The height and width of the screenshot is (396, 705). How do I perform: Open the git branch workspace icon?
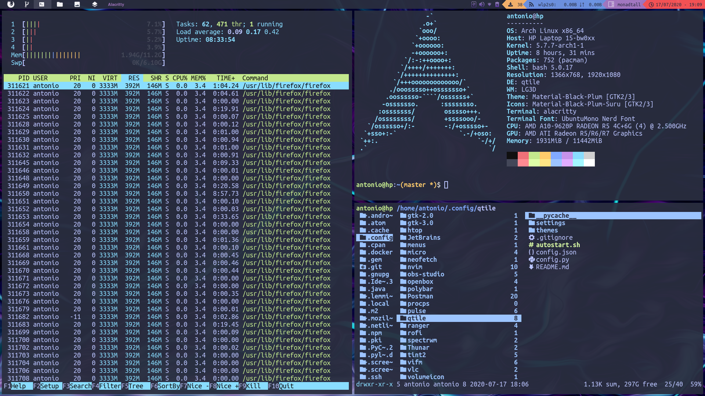pos(26,4)
